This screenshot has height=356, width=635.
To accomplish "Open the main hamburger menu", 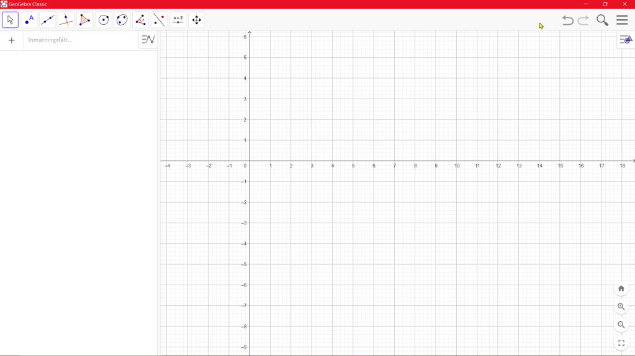I will point(622,20).
